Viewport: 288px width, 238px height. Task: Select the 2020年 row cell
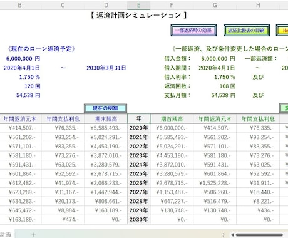(x=139, y=128)
